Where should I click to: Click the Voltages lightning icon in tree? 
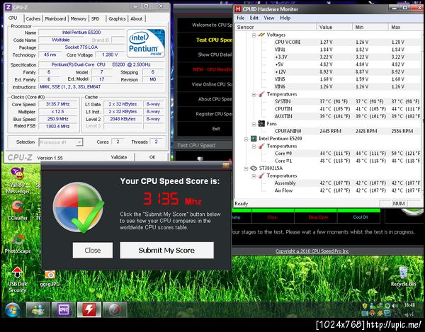tap(261, 35)
